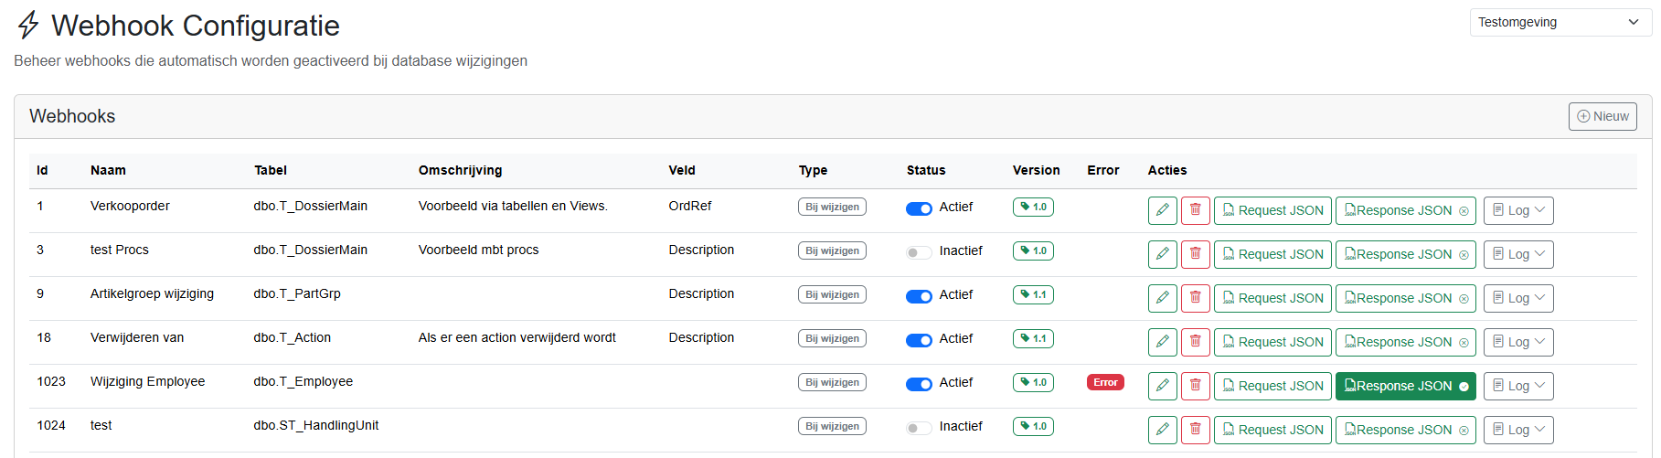Select the OrdRef field cell
Screen dimensions: 1661x458
(690, 206)
